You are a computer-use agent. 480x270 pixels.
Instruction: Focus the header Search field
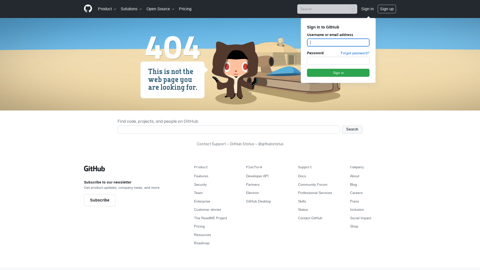tap(327, 9)
